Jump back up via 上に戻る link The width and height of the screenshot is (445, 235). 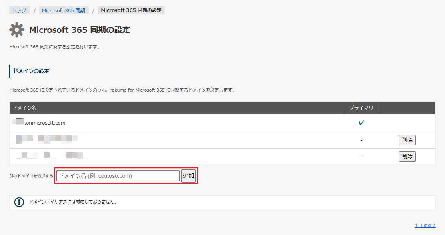pos(425,226)
